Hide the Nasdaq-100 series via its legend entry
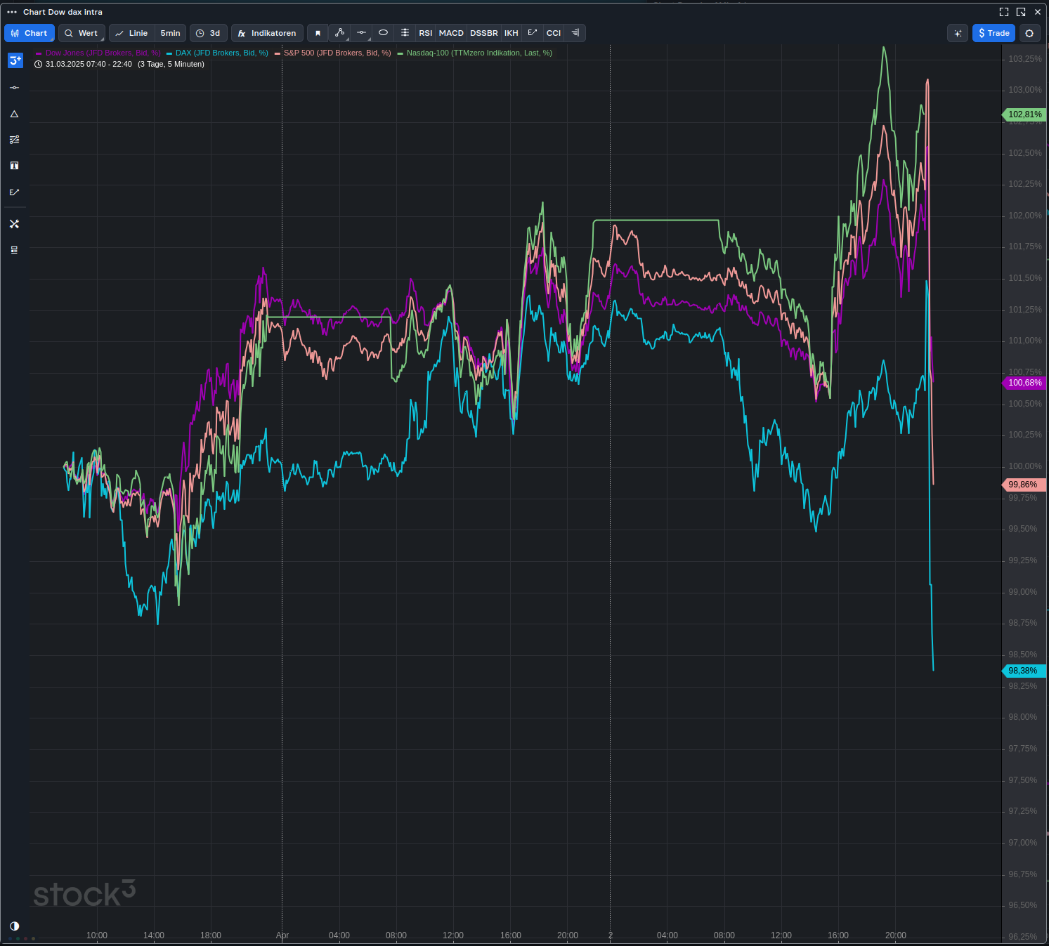The width and height of the screenshot is (1049, 946). (478, 53)
